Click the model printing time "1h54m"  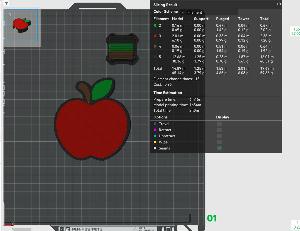coord(195,105)
